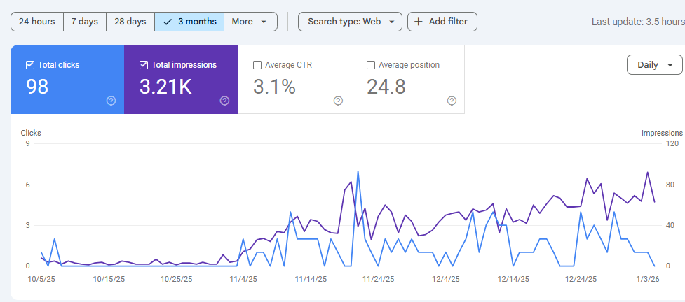
Task: Open the More date ranges dropdown
Action: [250, 22]
